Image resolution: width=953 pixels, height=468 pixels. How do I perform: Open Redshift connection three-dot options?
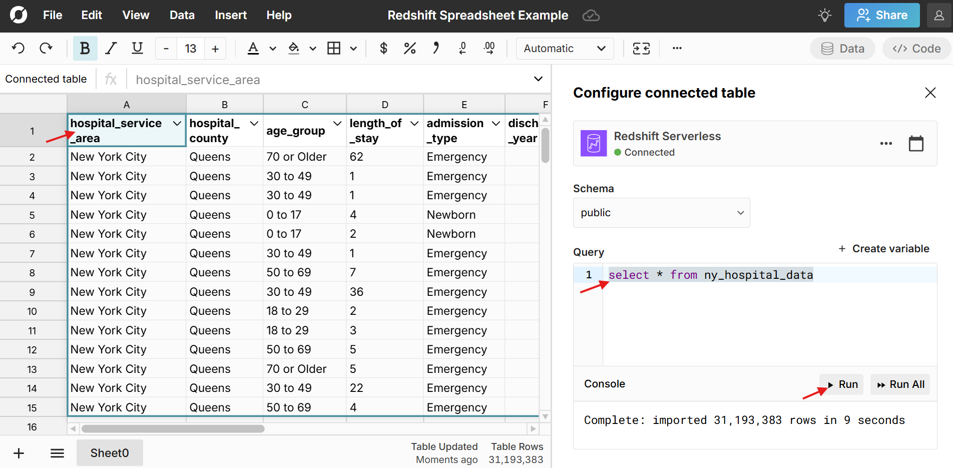(886, 144)
